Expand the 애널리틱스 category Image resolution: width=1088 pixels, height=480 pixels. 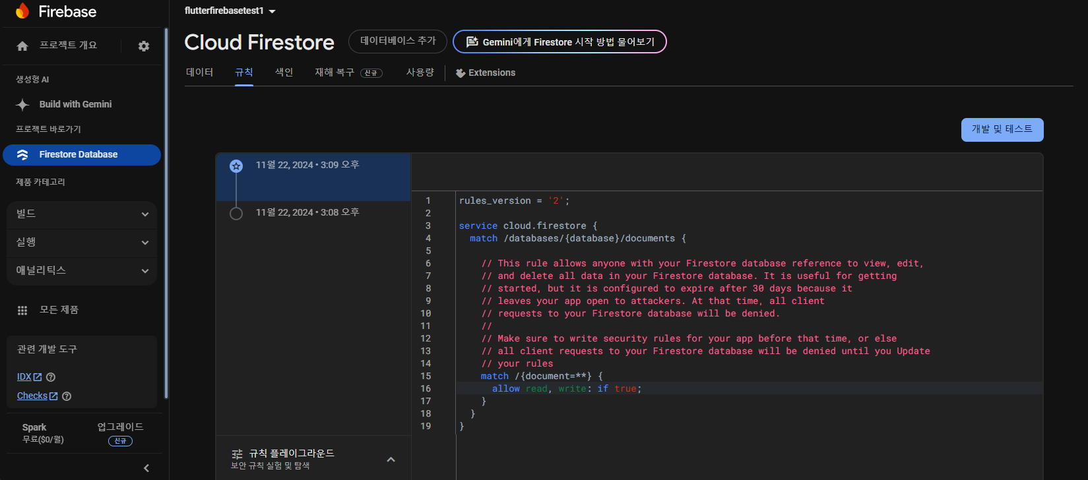point(82,271)
